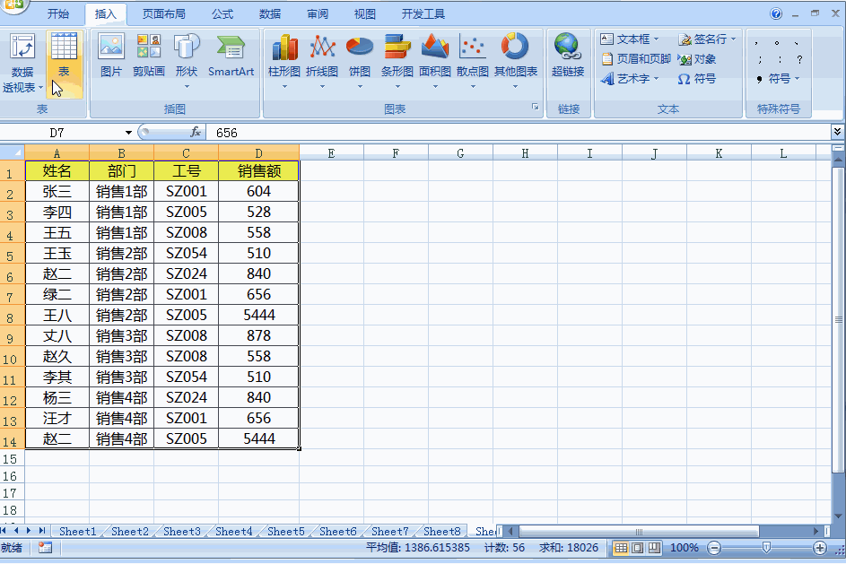Click the zoom slider handle
Viewport: 846px width, 564px height.
pyautogui.click(x=766, y=549)
